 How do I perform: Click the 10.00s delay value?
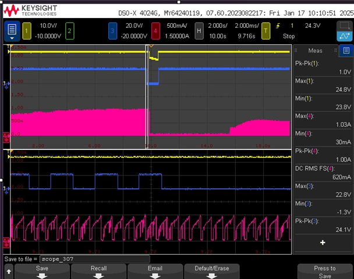[218, 36]
